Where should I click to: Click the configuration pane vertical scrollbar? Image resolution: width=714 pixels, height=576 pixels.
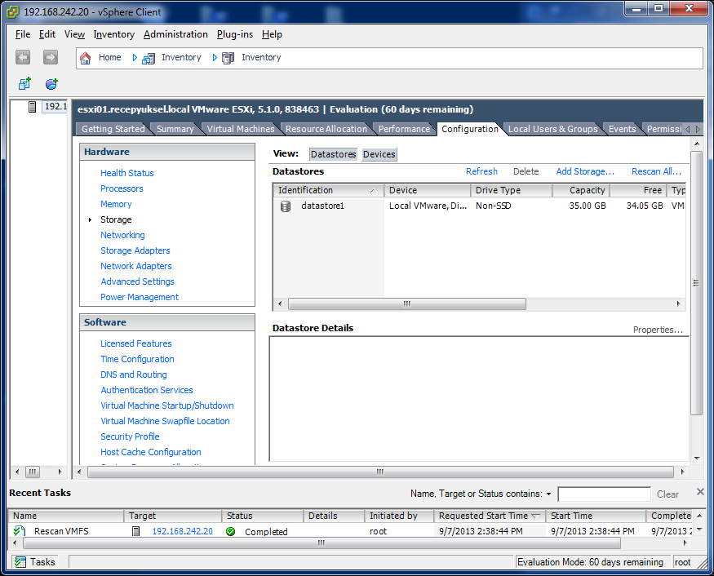click(x=696, y=283)
